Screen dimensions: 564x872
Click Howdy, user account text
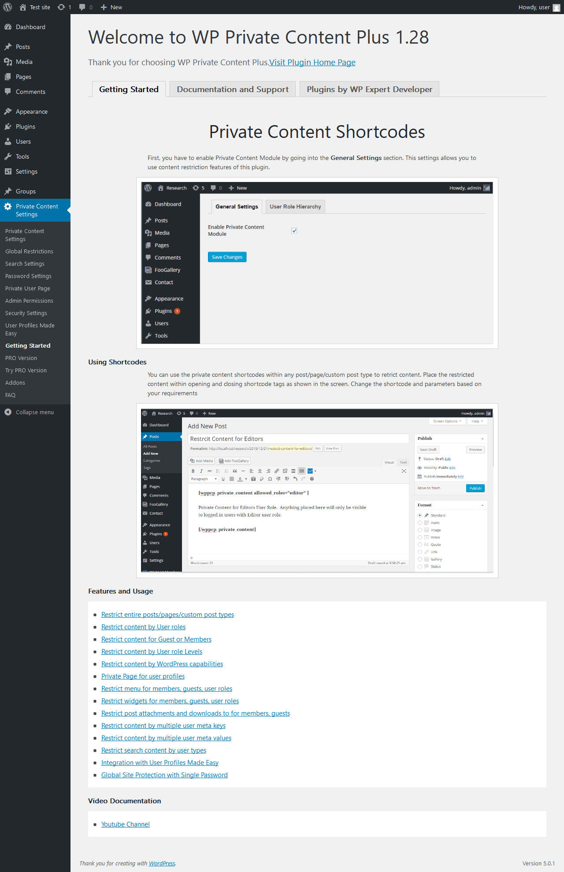[534, 7]
